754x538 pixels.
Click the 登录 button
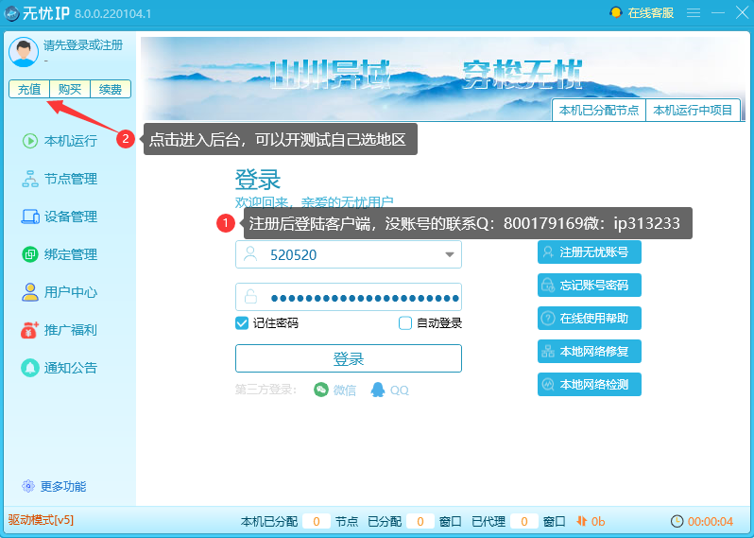(349, 358)
